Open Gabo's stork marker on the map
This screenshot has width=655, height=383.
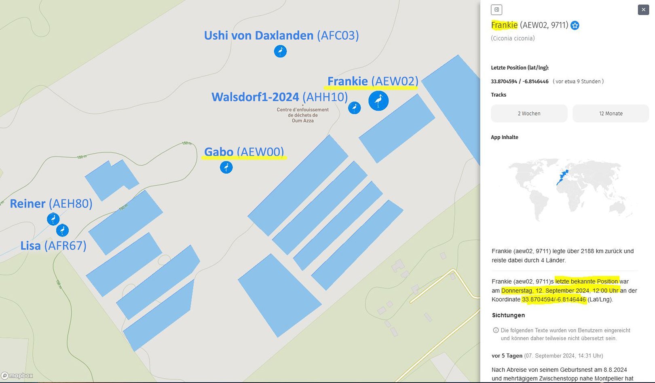pos(226,167)
